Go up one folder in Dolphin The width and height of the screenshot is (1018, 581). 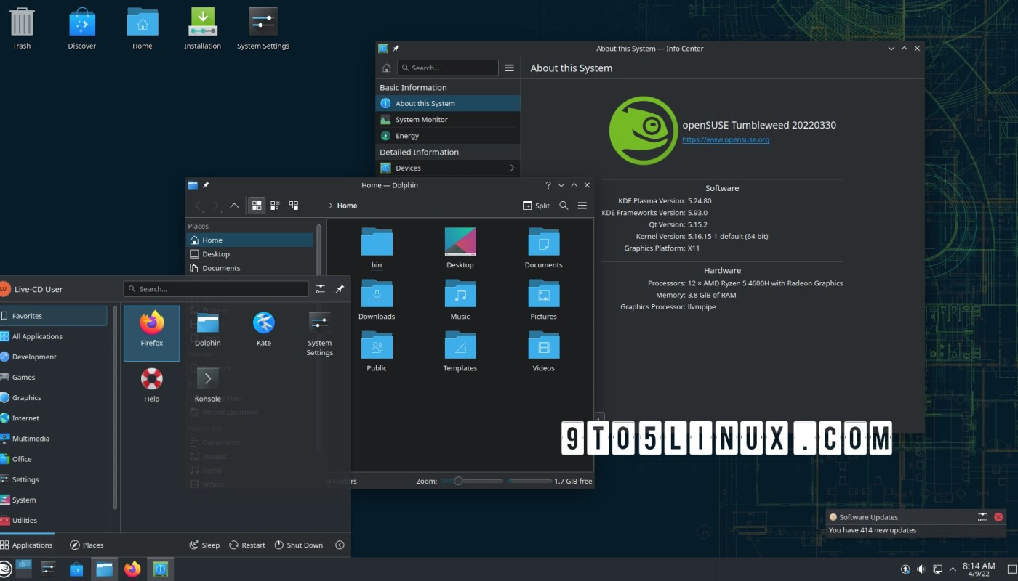coord(234,206)
